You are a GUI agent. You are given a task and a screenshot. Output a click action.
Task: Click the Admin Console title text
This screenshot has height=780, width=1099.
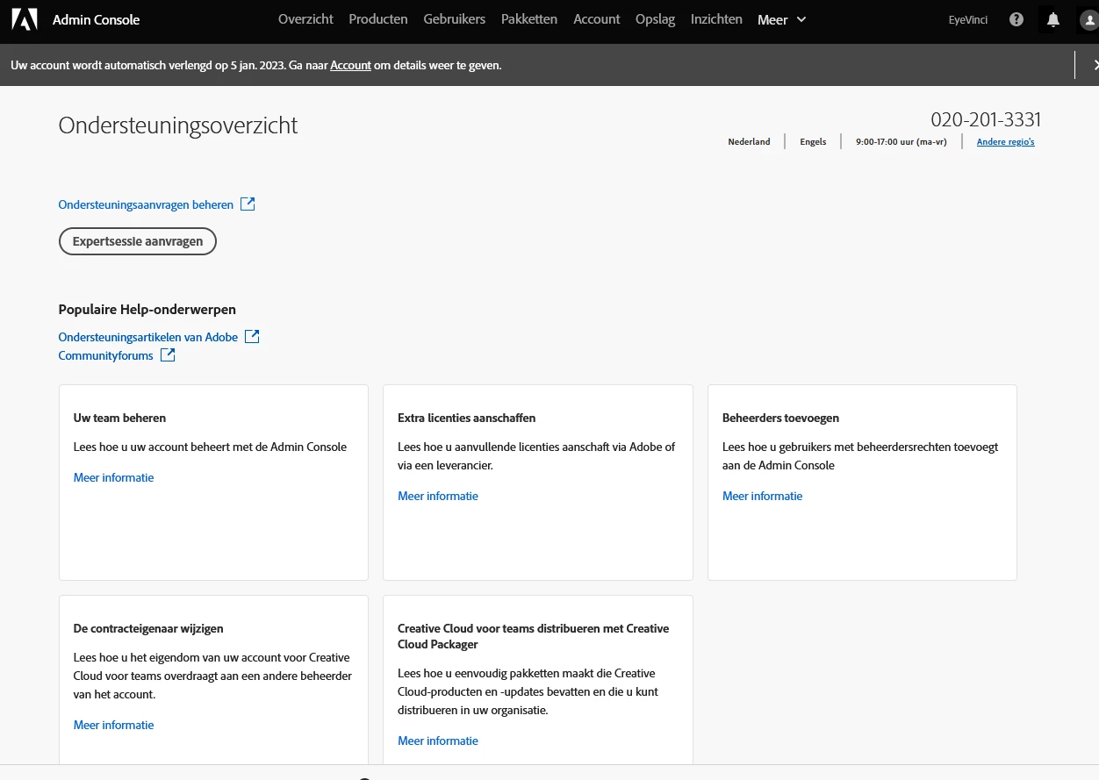pyautogui.click(x=97, y=19)
